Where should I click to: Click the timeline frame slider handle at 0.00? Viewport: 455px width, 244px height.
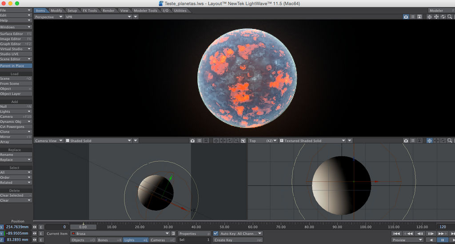click(x=83, y=227)
